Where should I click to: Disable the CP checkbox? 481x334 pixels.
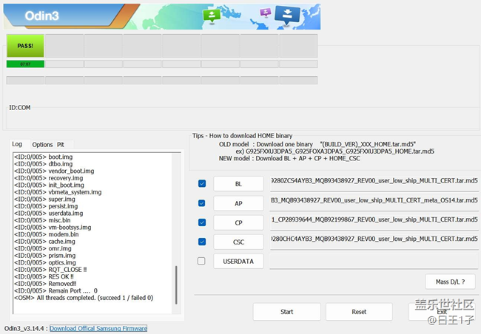pyautogui.click(x=202, y=222)
